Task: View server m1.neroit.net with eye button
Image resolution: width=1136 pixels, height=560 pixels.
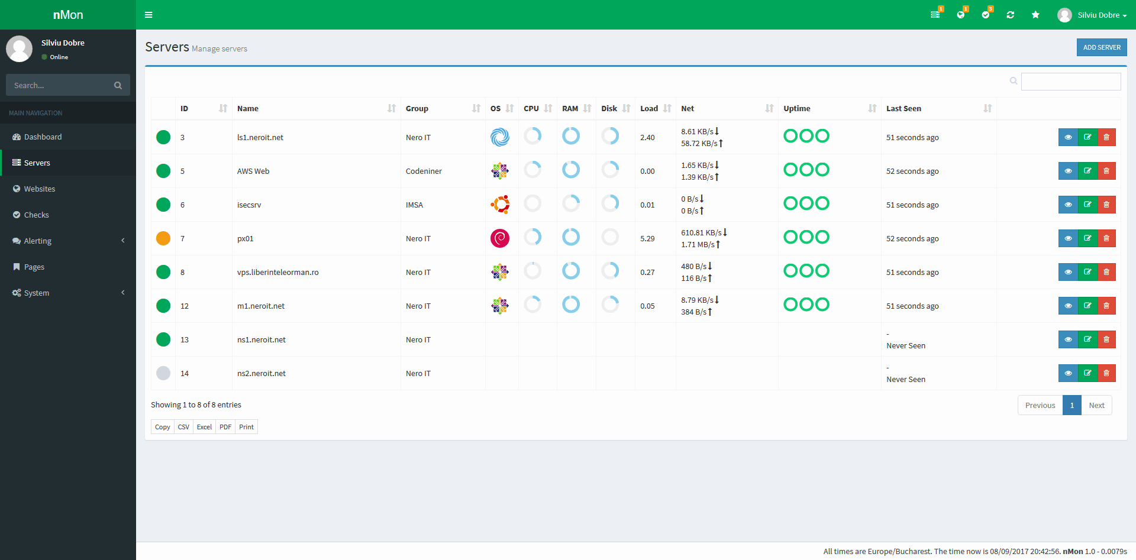Action: coord(1068,306)
